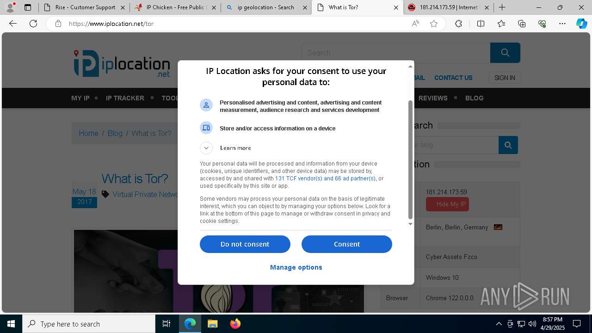Toggle split screen icon
Viewport: 592px width, 333px height.
pyautogui.click(x=481, y=24)
